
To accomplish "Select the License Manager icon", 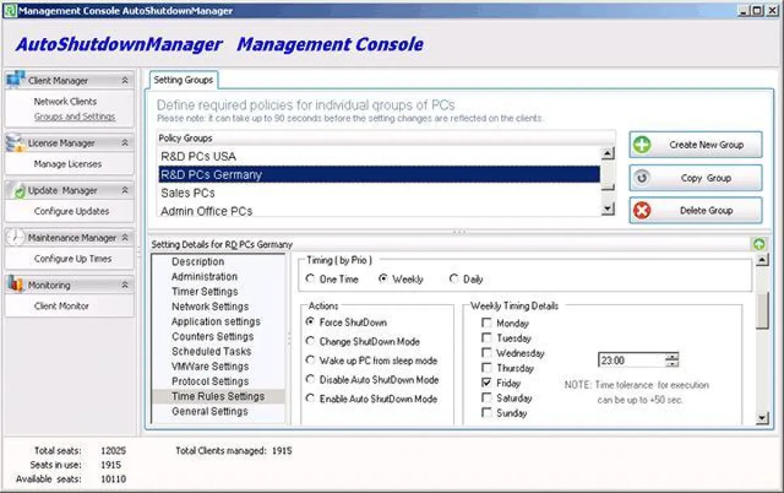I will click(x=15, y=143).
